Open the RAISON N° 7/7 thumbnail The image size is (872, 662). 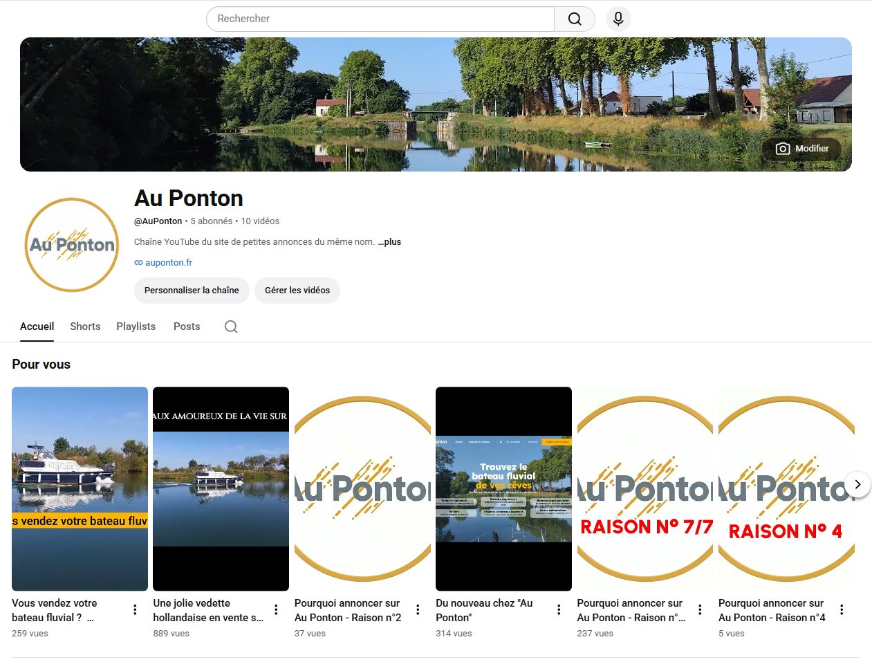point(645,488)
